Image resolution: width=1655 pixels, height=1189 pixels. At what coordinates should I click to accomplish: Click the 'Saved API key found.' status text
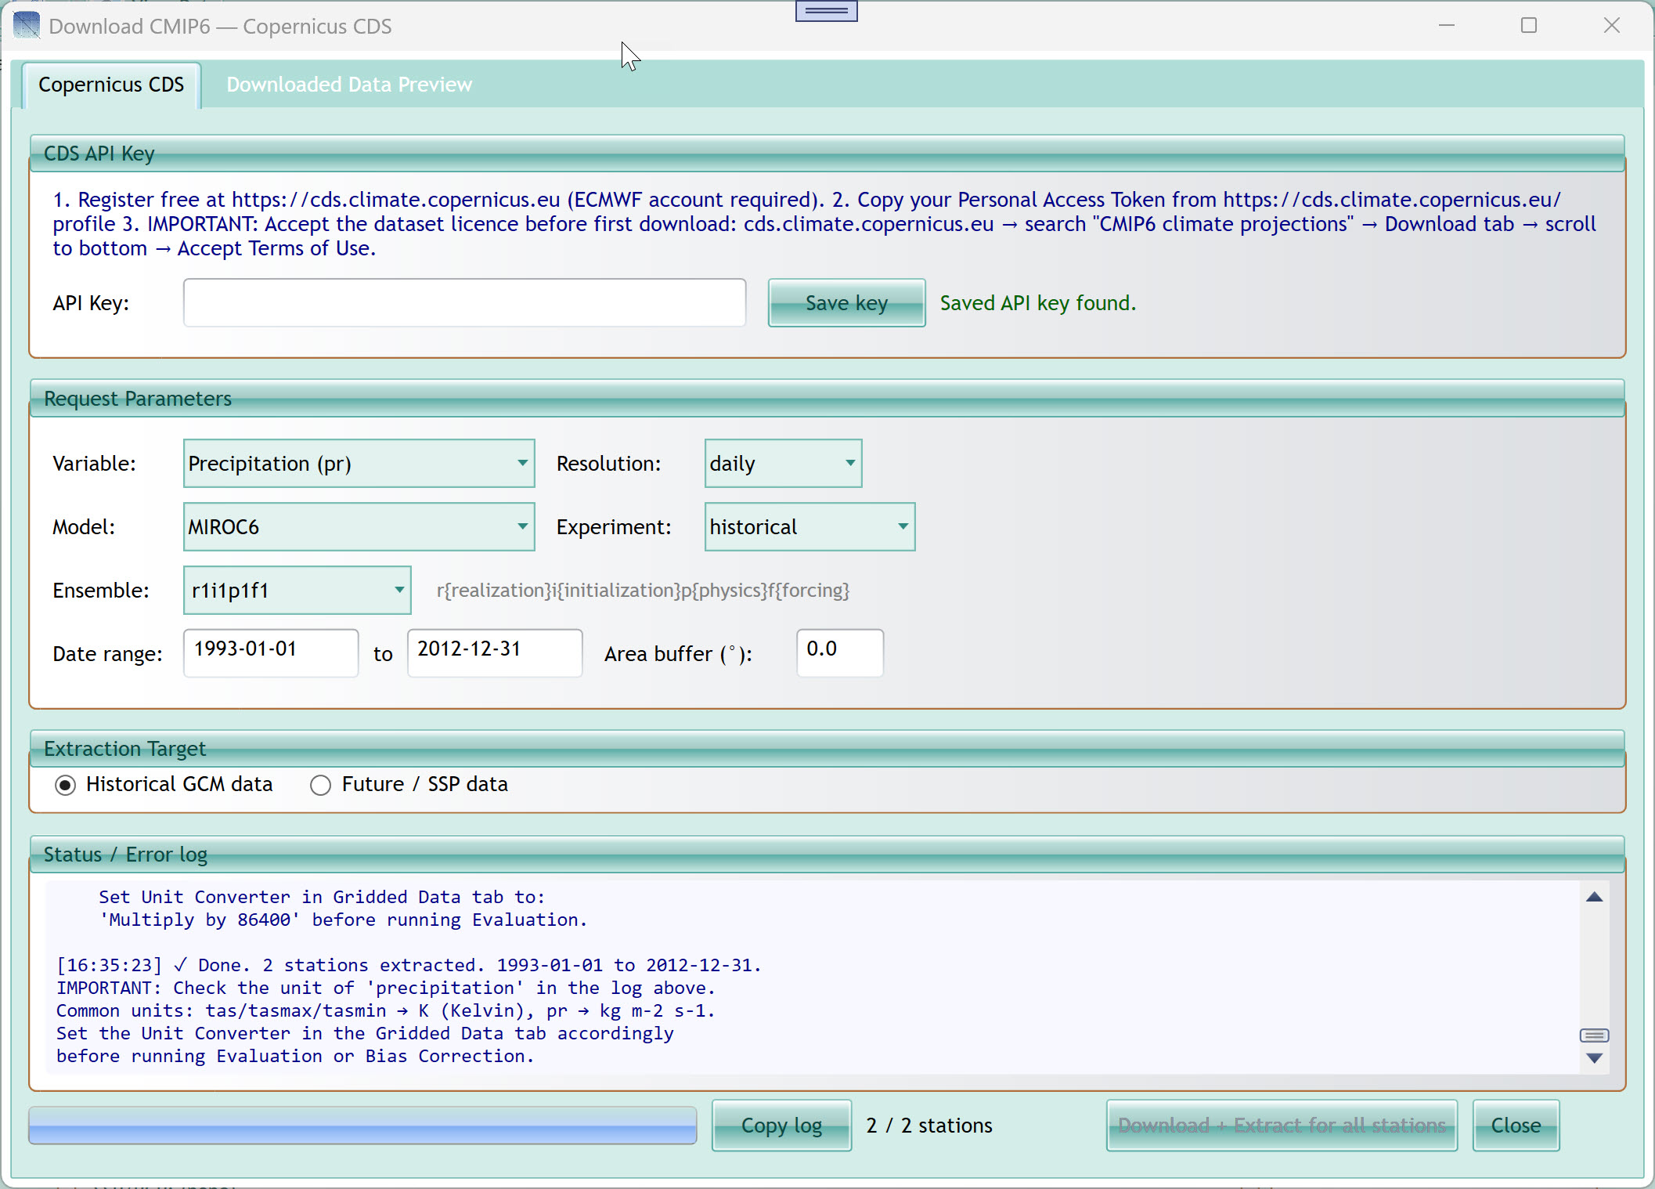(1038, 303)
